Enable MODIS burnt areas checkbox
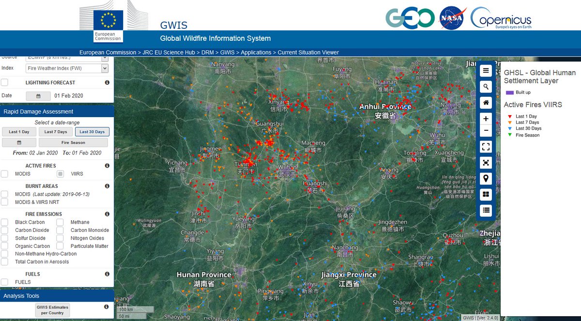This screenshot has height=321, width=581. point(4,194)
